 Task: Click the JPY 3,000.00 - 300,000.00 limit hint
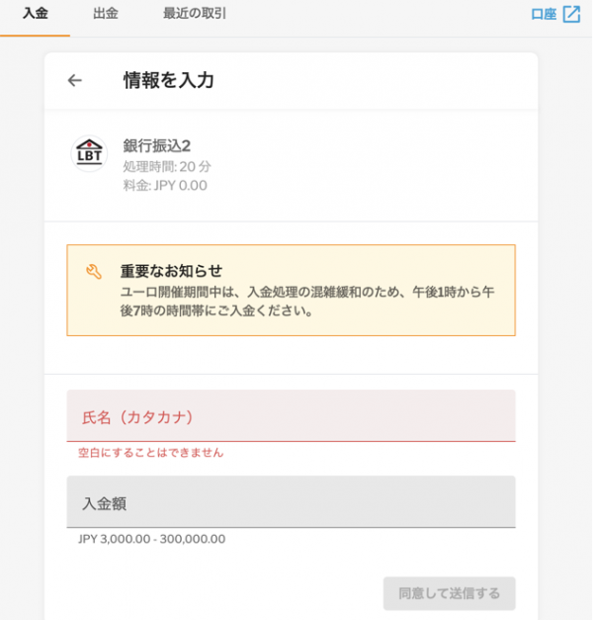point(152,539)
